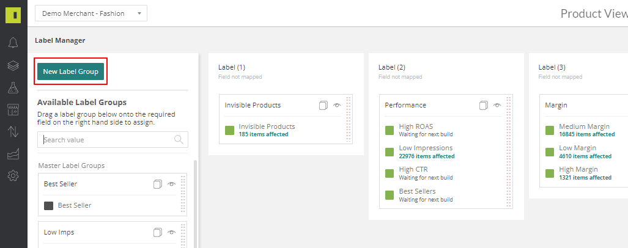Screen dimensions: 628x248
Task: Open the up-down arrows icon in the sidebar
Action: coord(13,131)
